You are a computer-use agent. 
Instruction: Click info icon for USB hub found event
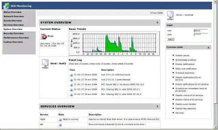pyautogui.click(x=71, y=75)
